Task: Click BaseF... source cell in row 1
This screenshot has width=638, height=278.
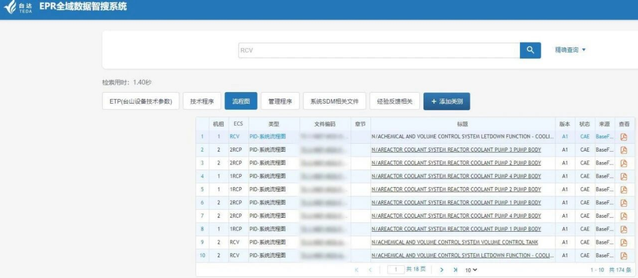Action: pos(604,137)
